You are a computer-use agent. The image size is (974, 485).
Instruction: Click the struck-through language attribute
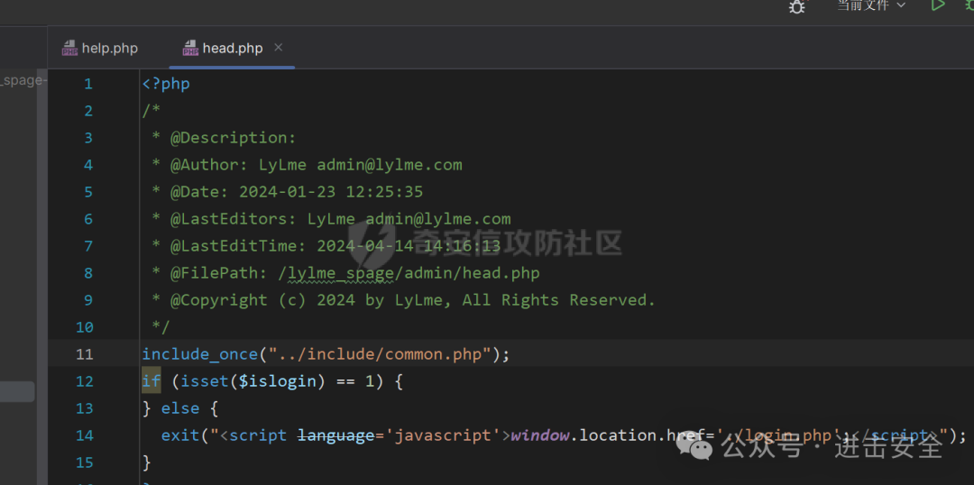[336, 435]
